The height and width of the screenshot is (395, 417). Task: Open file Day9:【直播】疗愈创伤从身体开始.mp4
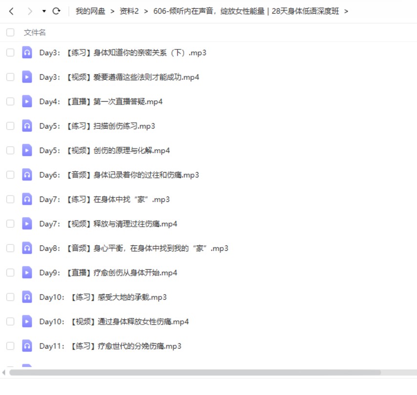coord(108,273)
